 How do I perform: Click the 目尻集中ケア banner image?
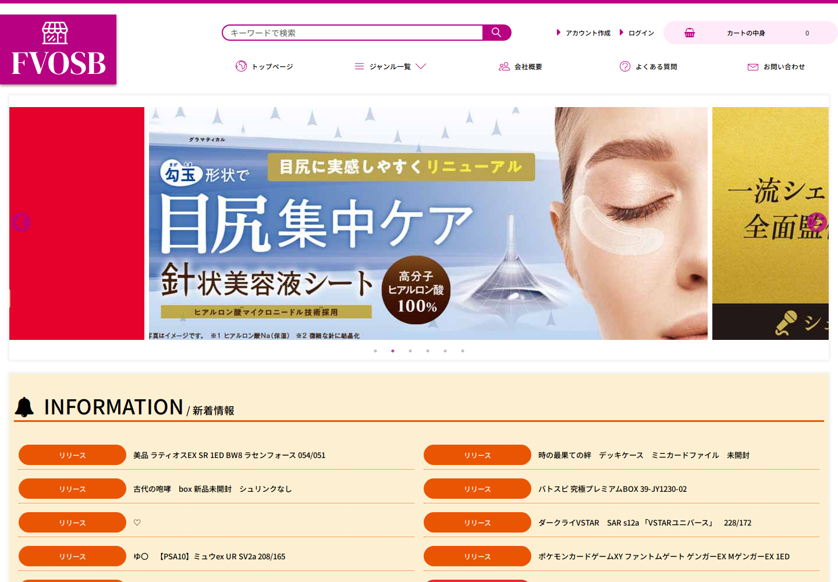pyautogui.click(x=428, y=223)
